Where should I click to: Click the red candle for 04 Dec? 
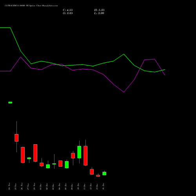pyautogui.click(x=60, y=163)
